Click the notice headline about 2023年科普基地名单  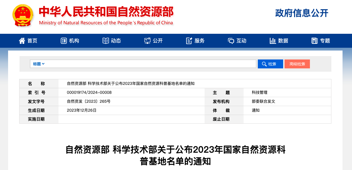tap(176, 155)
